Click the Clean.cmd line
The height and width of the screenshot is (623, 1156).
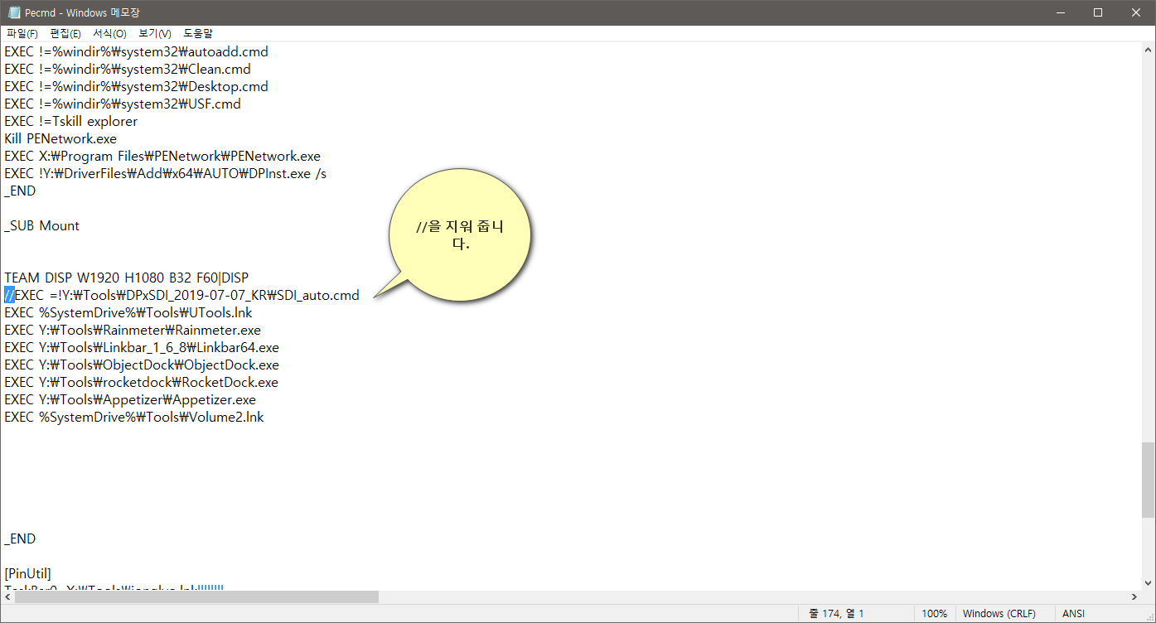pos(128,69)
